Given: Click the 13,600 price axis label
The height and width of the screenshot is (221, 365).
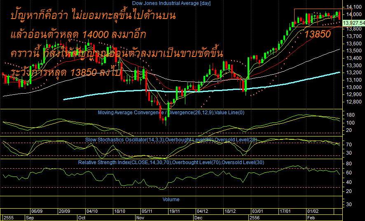Looking at the screenshot, I should [x=354, y=44].
